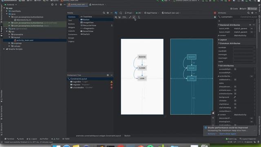This screenshot has height=147, width=261.
Task: Switch to the activity_main.xml editor tab
Action: (77, 4)
